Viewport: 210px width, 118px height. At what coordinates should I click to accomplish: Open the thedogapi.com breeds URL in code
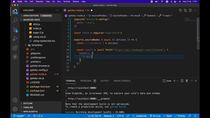click(139, 50)
